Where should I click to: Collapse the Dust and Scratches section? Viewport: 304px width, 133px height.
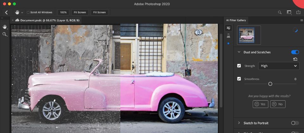[x=239, y=52]
